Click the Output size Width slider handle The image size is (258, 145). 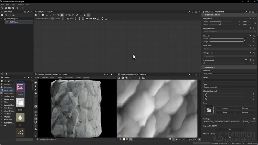click(x=220, y=21)
